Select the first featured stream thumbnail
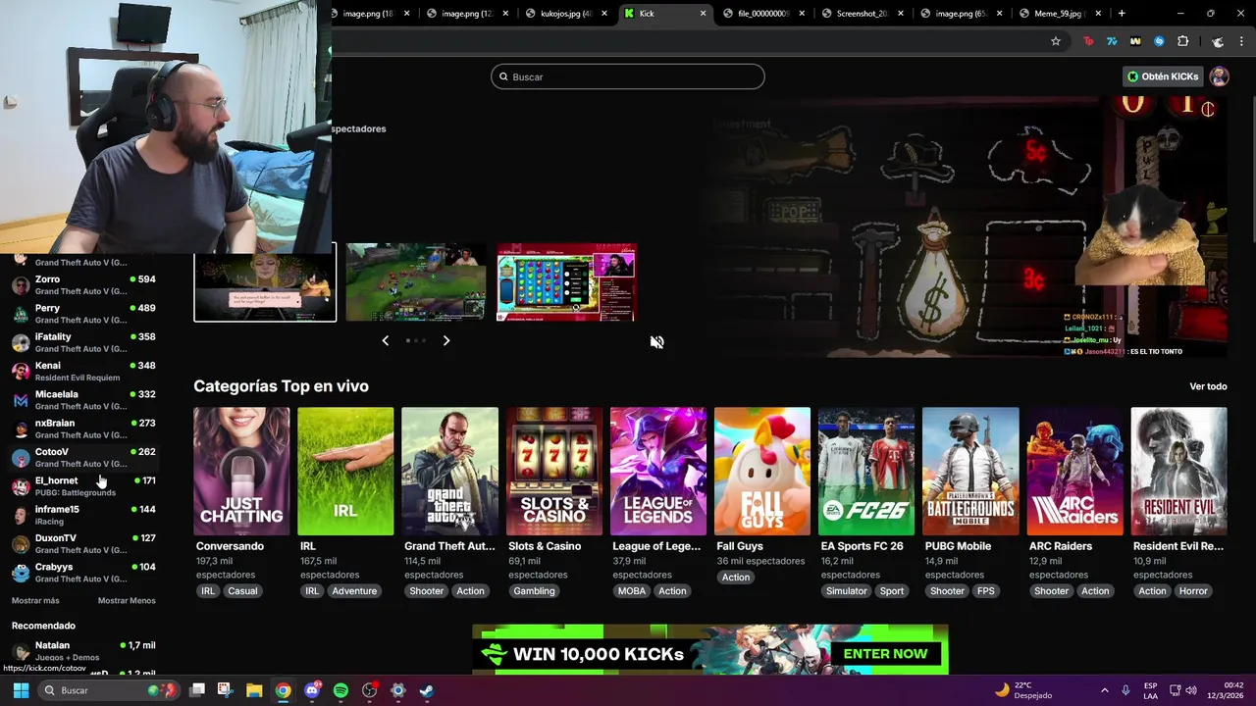 pos(265,281)
